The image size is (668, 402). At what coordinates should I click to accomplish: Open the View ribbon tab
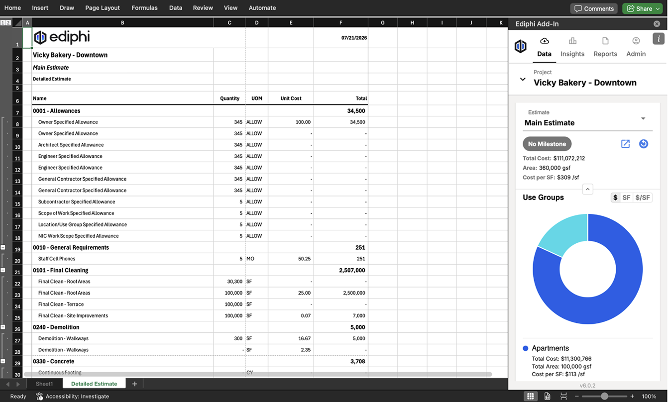click(230, 8)
